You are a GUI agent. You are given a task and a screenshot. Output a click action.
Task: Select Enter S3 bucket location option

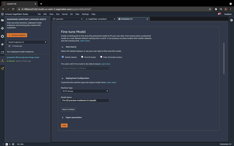tap(101, 57)
